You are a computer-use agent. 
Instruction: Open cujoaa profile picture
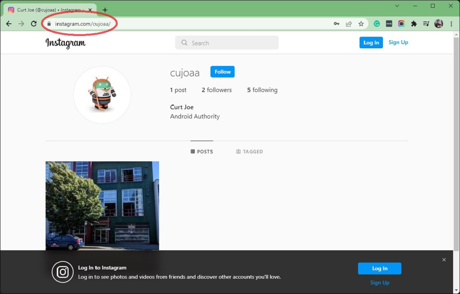102,95
